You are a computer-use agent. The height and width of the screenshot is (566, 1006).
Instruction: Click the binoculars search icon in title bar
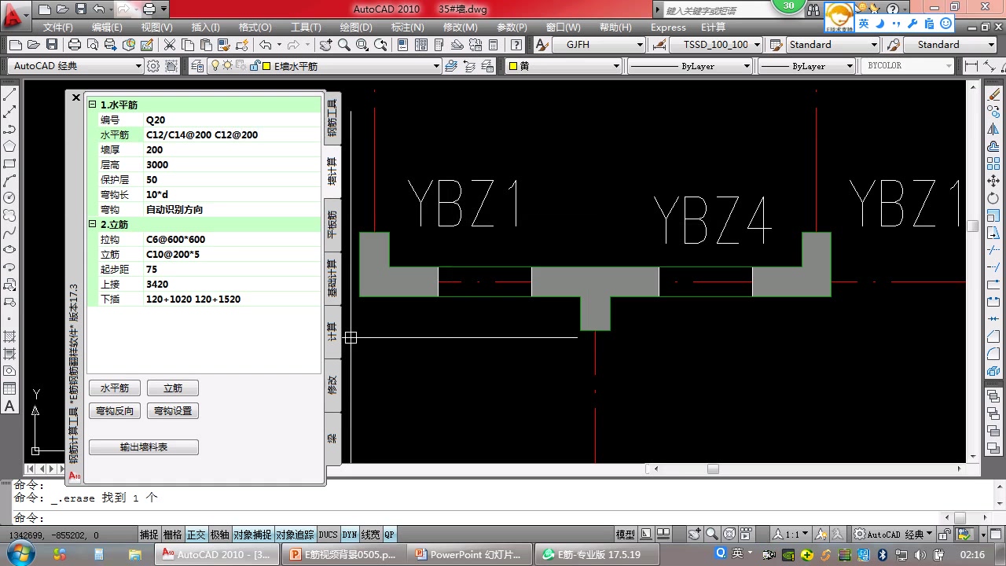(814, 9)
